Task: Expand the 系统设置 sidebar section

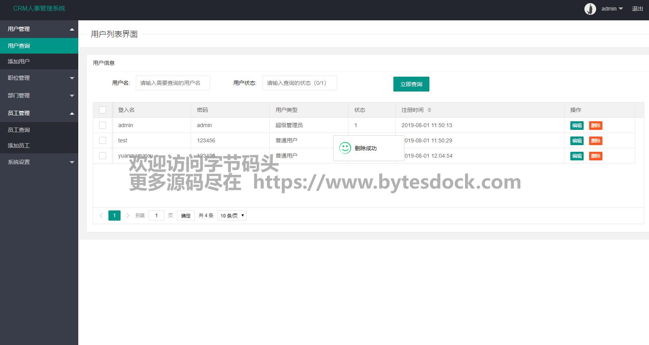Action: 39,162
